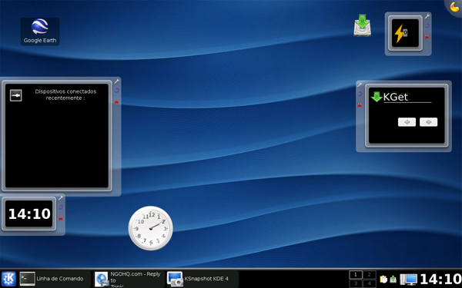The width and height of the screenshot is (462, 288).
Task: Click the desktop digital clock widget showing 14:10
Action: point(29,214)
